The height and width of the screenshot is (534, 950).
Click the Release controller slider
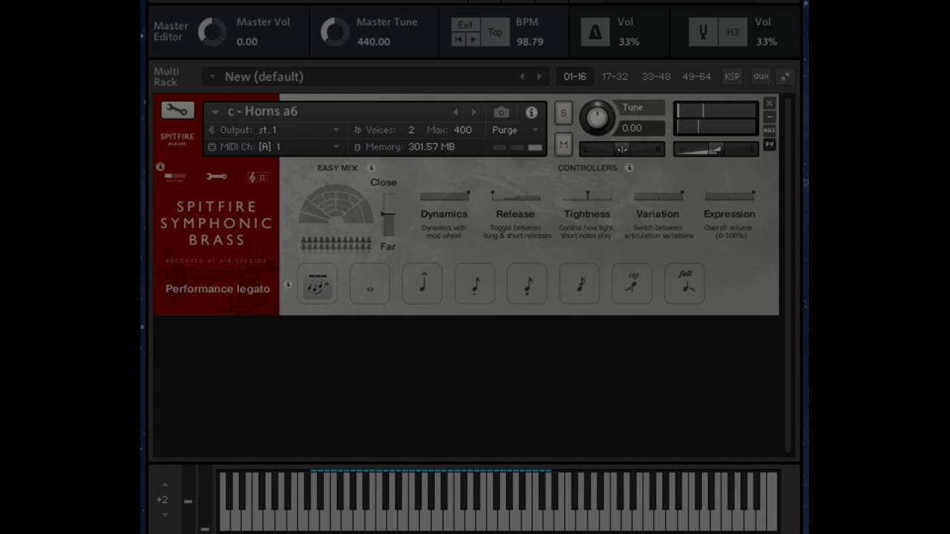515,197
